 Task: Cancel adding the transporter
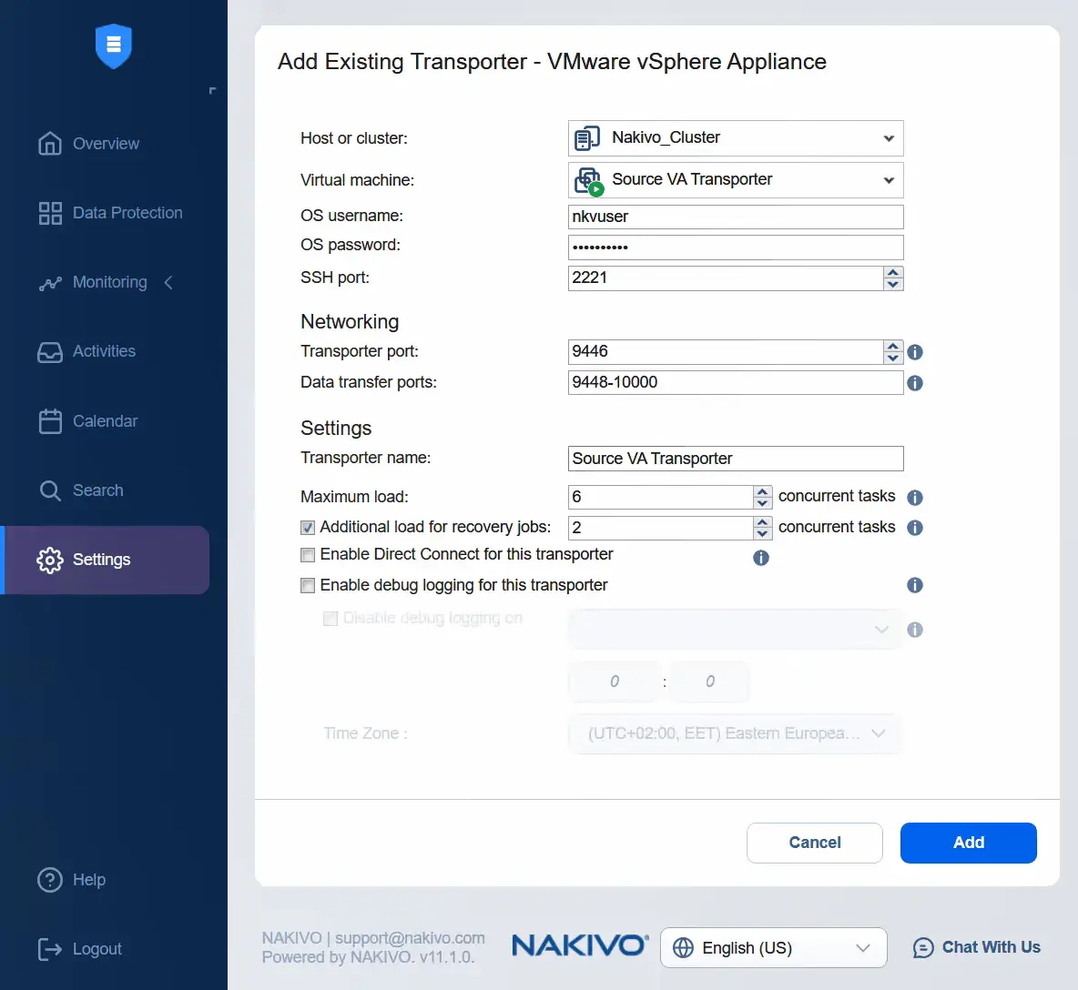click(814, 843)
